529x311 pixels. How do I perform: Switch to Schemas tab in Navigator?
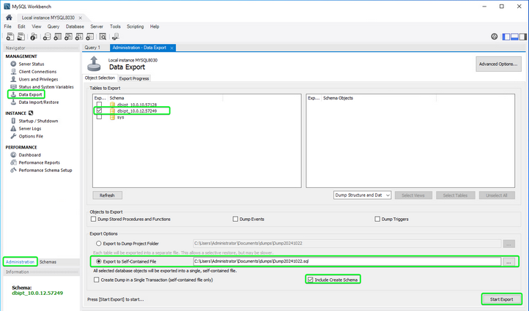[x=48, y=262]
